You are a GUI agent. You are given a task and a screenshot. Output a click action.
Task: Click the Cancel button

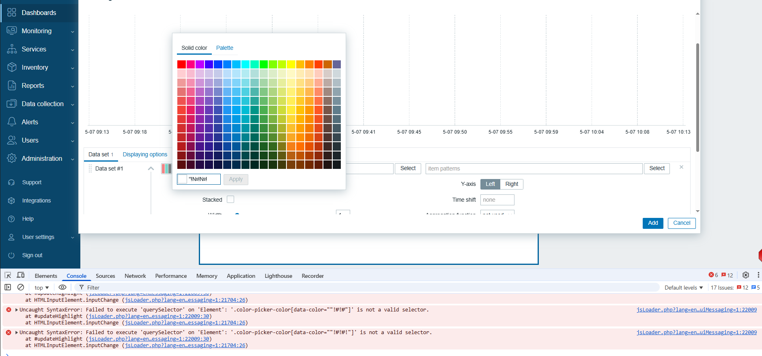click(x=682, y=223)
